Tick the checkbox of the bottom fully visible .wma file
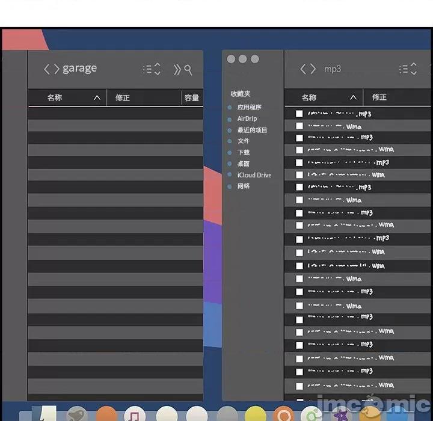Image resolution: width=433 pixels, height=421 pixels. 299,386
